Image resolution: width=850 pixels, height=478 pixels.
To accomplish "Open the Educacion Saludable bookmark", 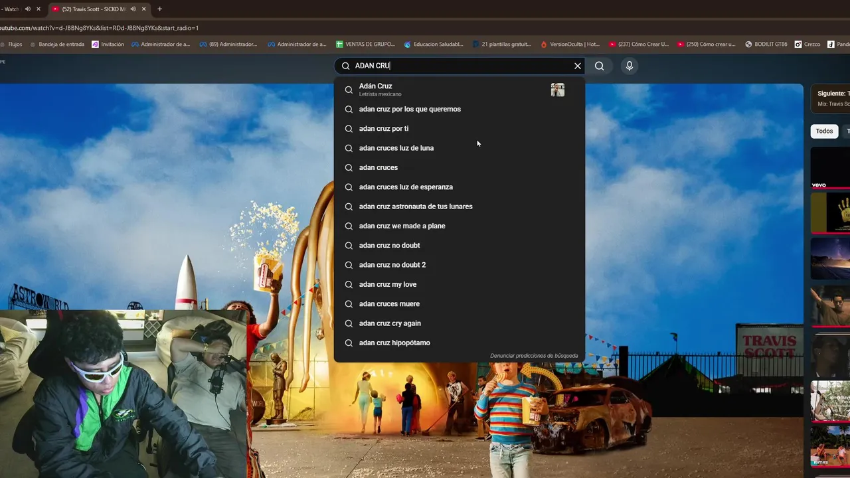I will (433, 44).
